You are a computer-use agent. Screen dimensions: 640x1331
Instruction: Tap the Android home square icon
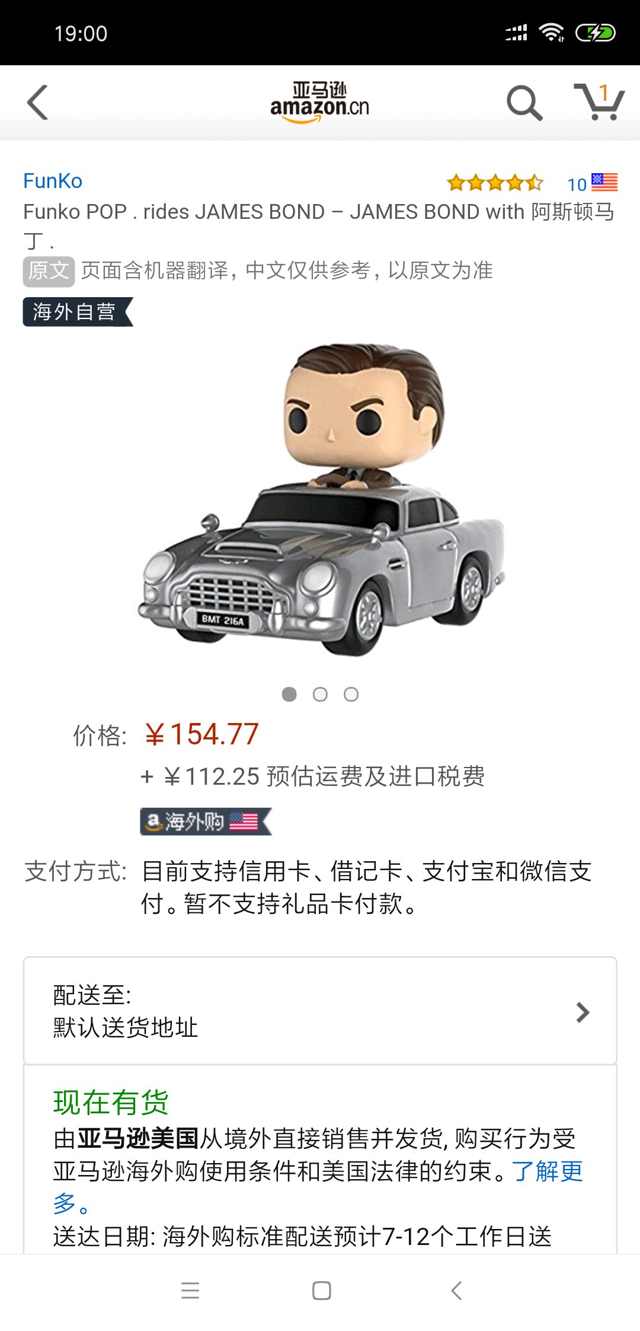(x=321, y=1291)
